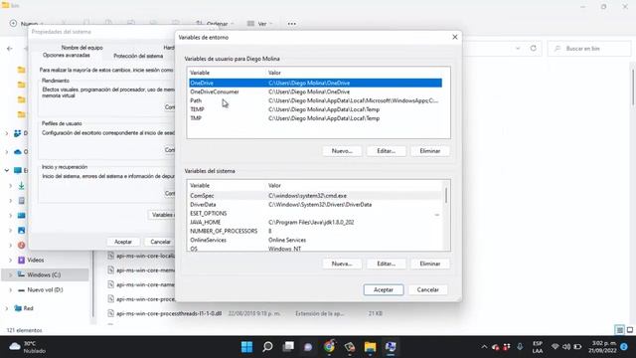
Task: Select the Path user variable row
Action: pos(316,100)
